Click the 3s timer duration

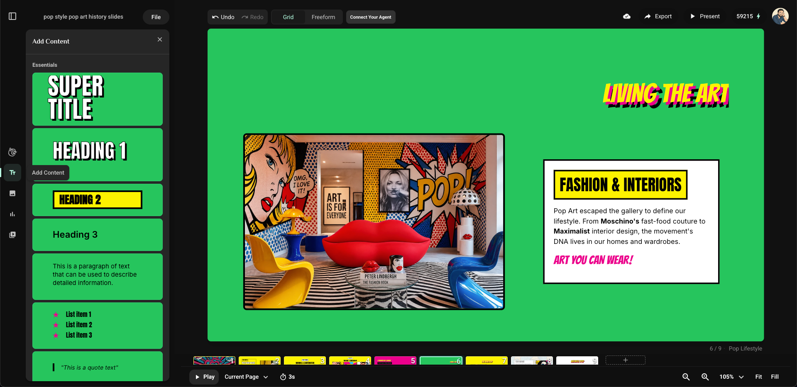287,377
